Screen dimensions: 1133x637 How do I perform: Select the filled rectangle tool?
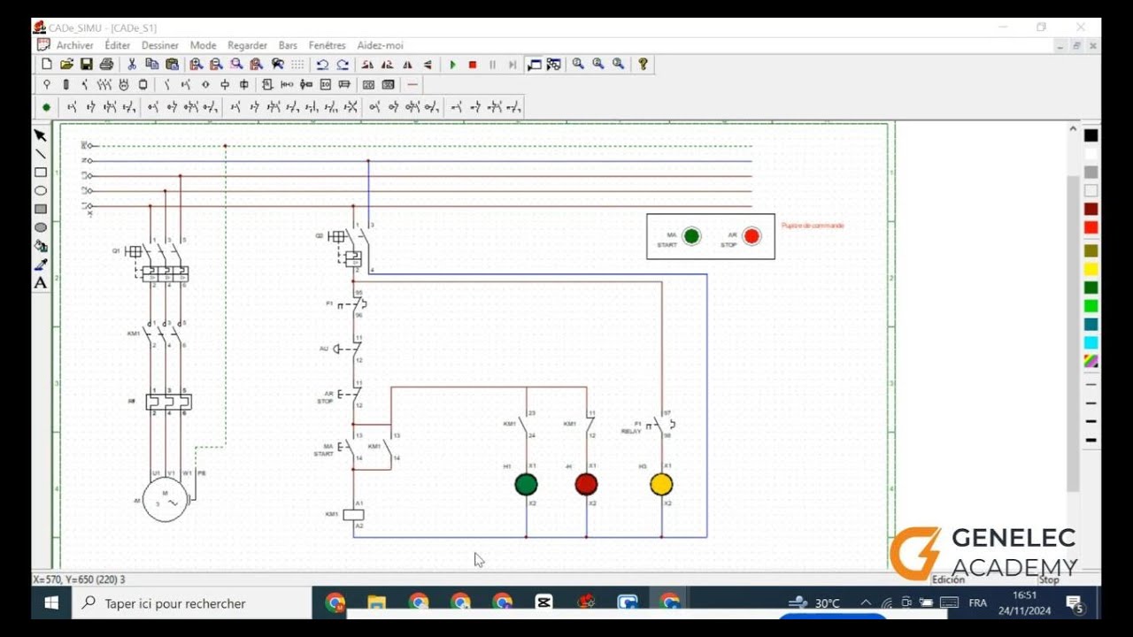click(40, 210)
